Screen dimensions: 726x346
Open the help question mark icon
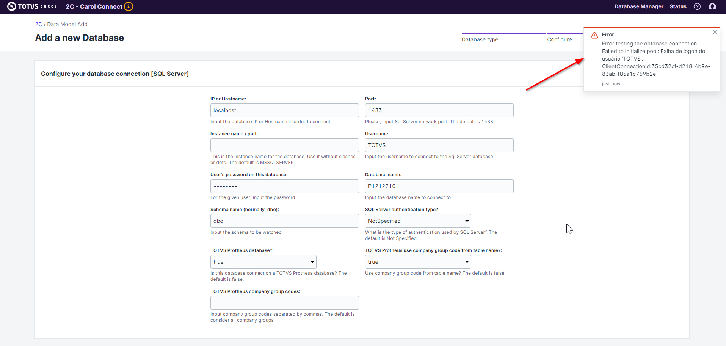pos(698,6)
